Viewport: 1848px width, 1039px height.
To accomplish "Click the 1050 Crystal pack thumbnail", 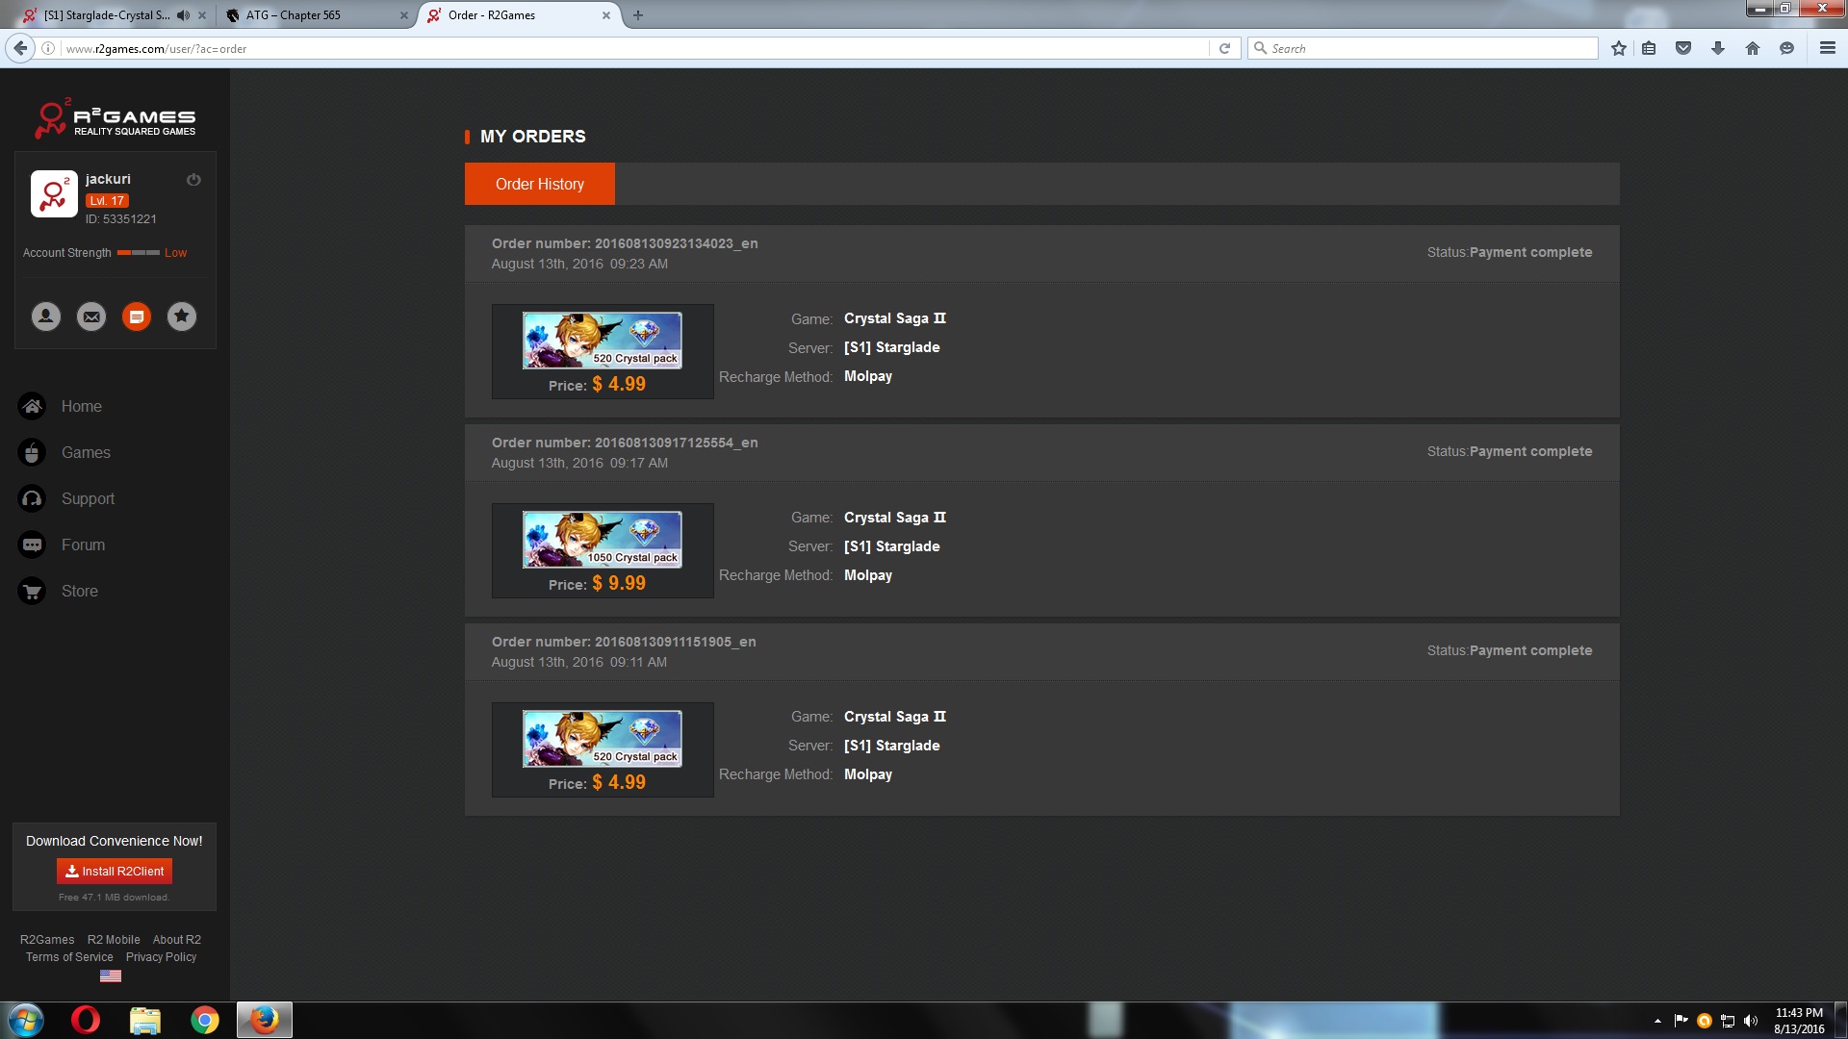I will pos(602,540).
